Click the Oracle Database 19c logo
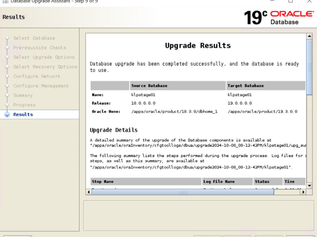The height and width of the screenshot is (237, 317). click(279, 17)
